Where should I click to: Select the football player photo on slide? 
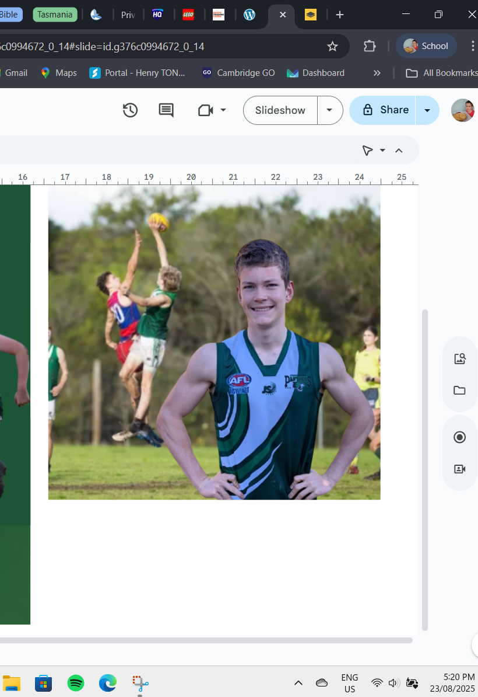tap(214, 343)
